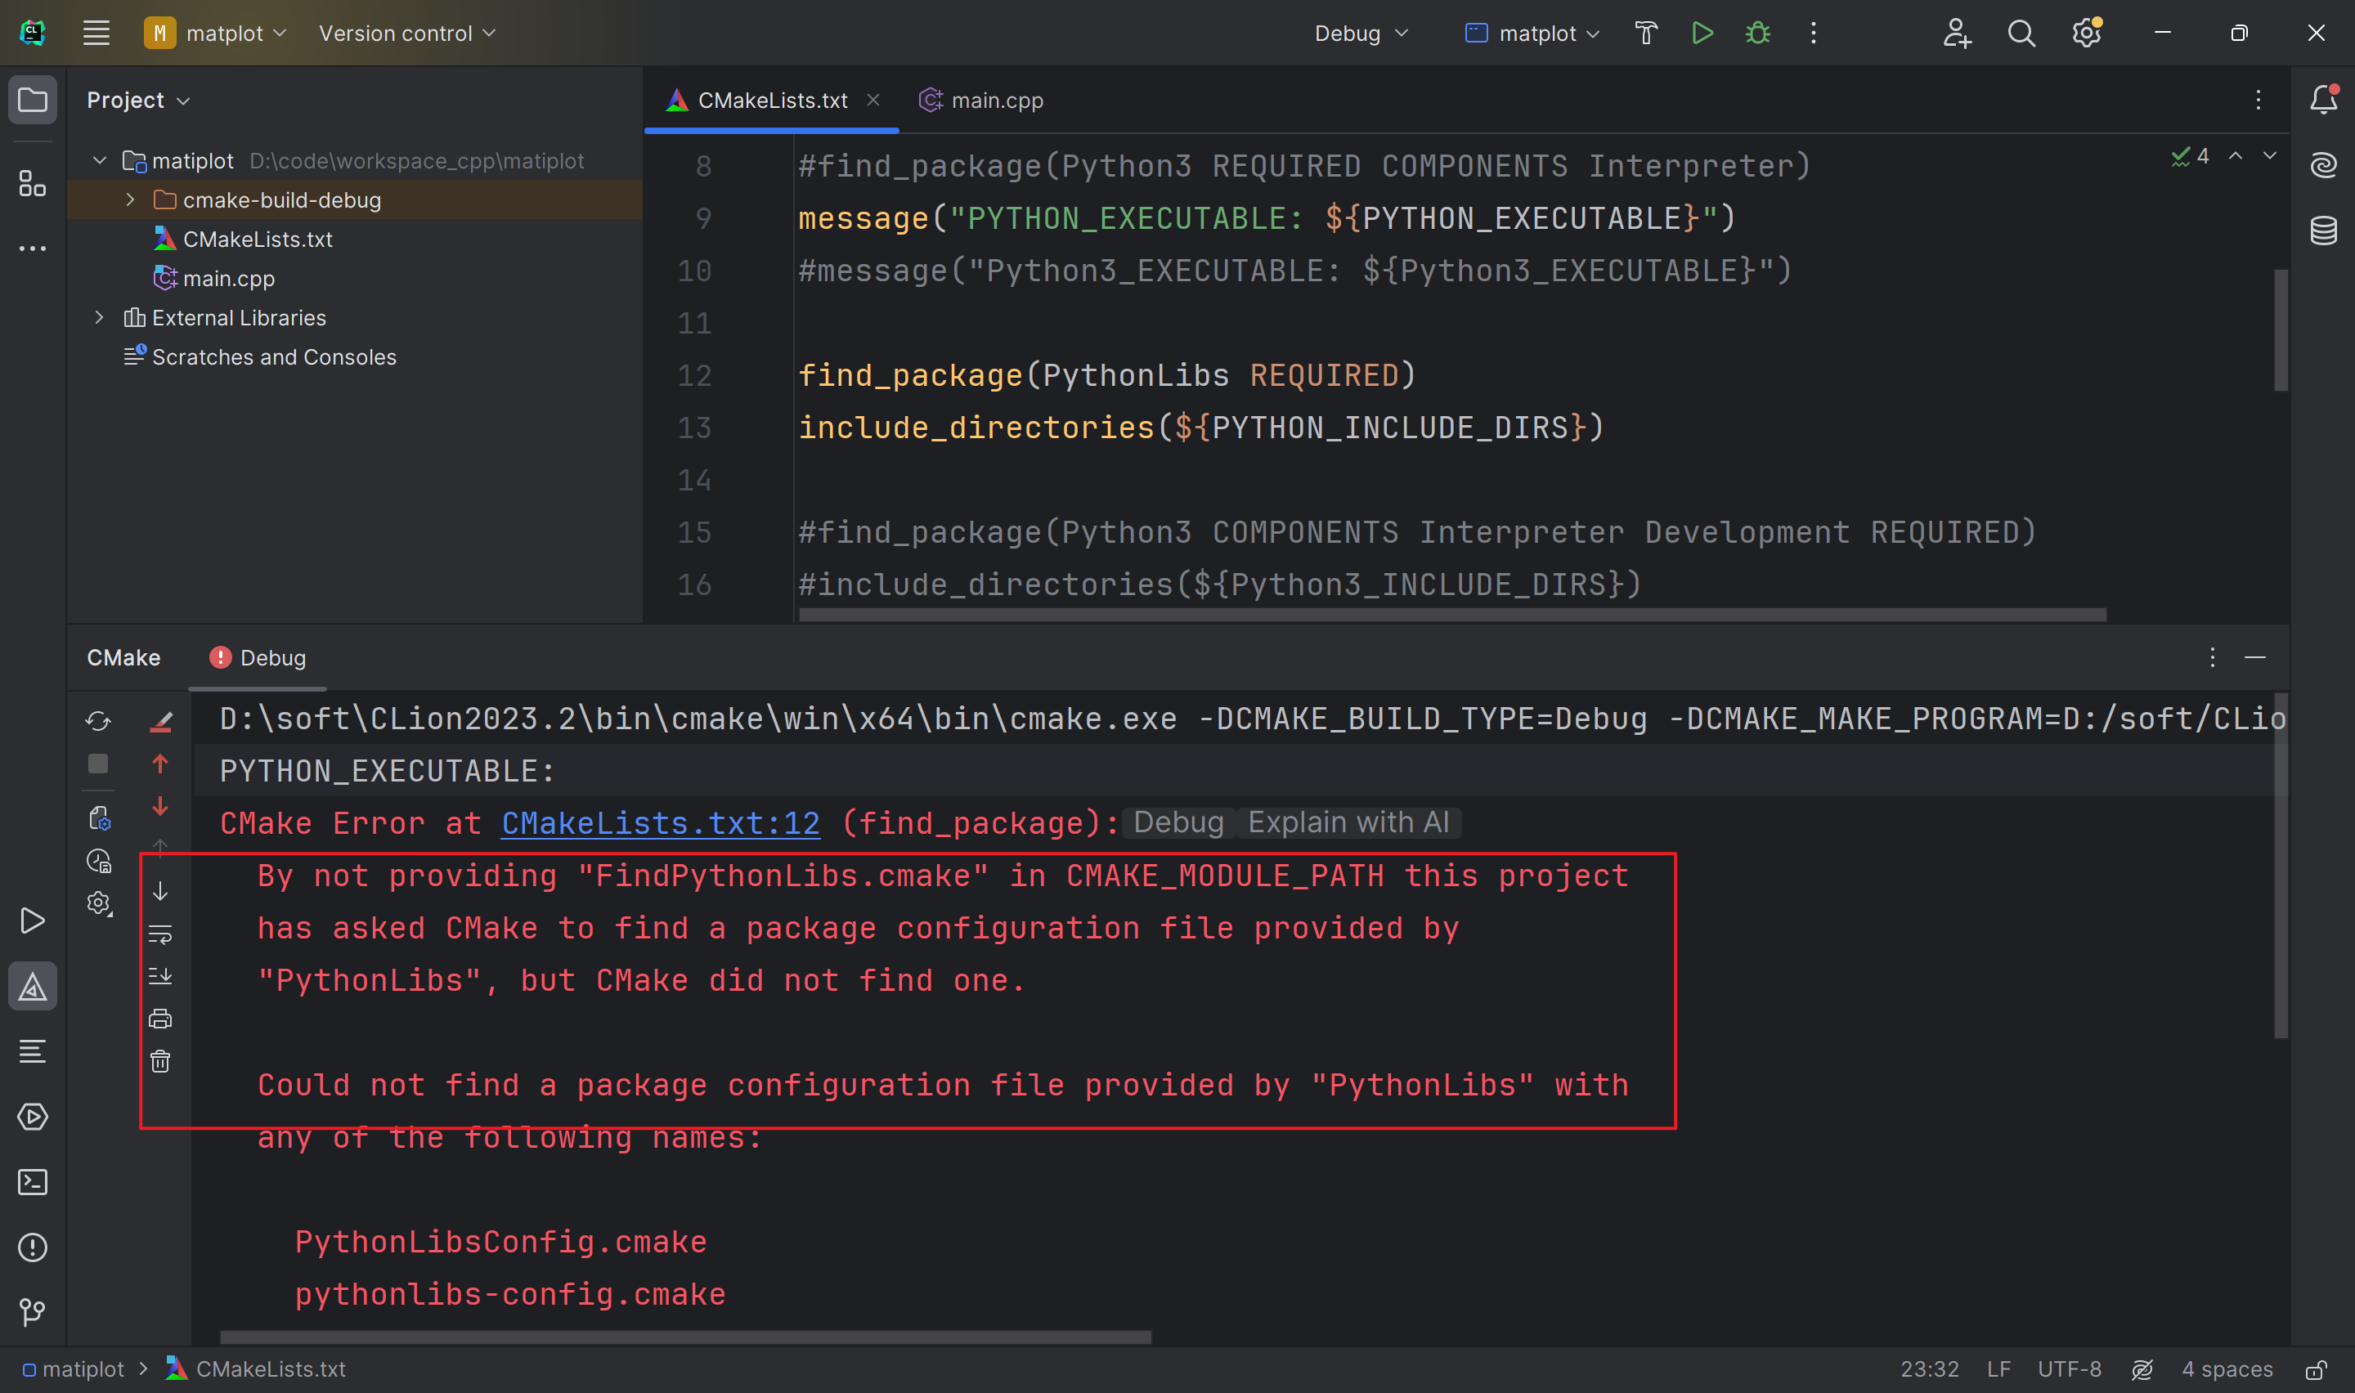This screenshot has width=2355, height=1393.
Task: Open the Terminal tool window
Action: tap(33, 1182)
